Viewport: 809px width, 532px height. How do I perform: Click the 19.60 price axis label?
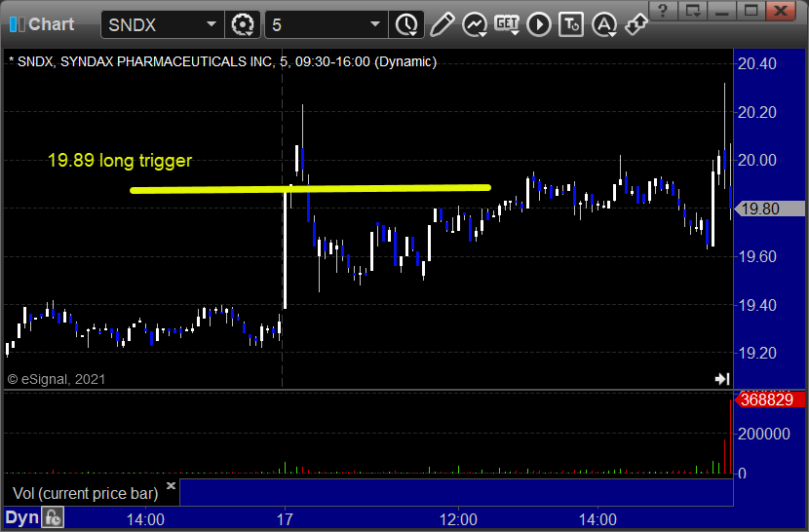click(757, 256)
